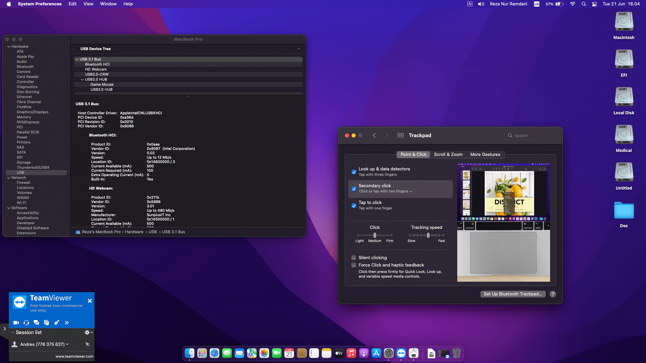646x363 pixels.
Task: Expand the TeamViewer side panel arrow tab
Action: [x=4, y=329]
